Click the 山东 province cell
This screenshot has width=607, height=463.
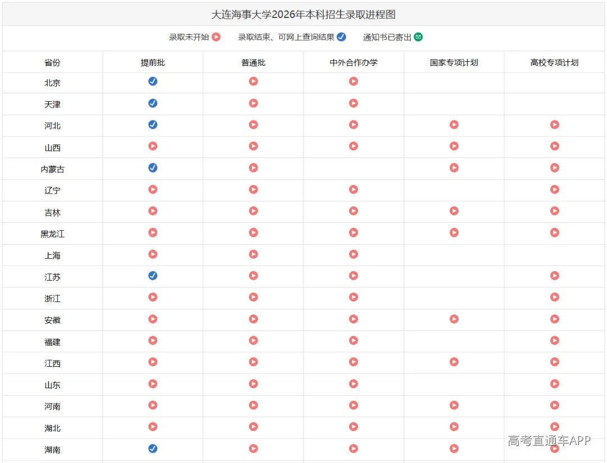click(x=52, y=385)
